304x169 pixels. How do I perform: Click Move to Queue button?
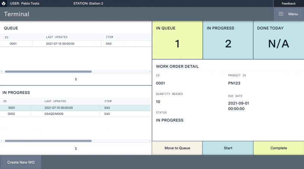tap(177, 148)
